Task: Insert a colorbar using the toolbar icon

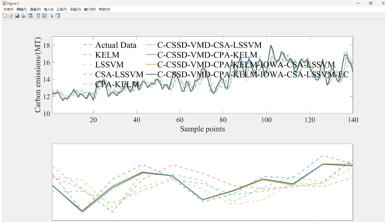Action: tap(38, 16)
